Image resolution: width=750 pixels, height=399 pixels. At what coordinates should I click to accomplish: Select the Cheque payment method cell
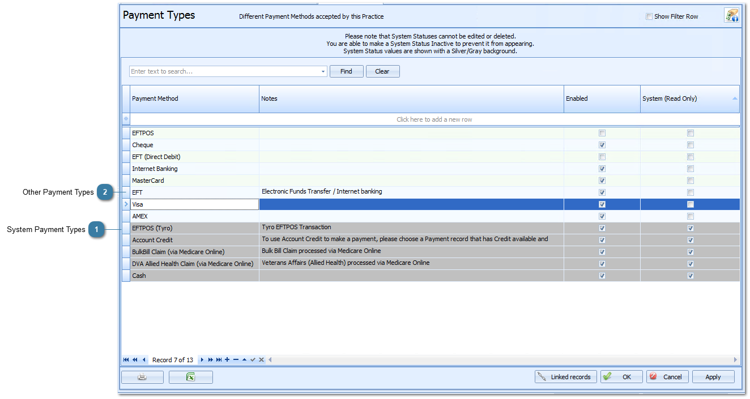[x=194, y=145]
